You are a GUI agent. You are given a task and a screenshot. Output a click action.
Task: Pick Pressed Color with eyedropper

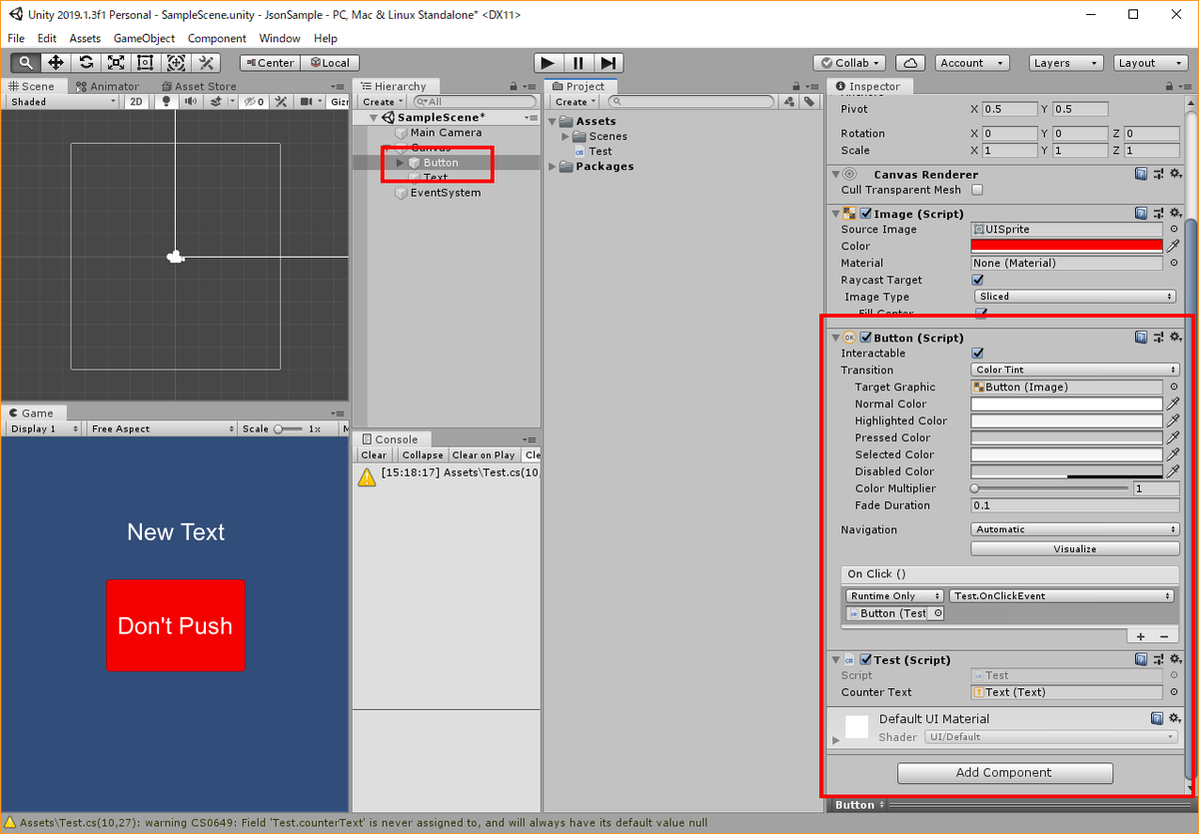click(x=1174, y=438)
